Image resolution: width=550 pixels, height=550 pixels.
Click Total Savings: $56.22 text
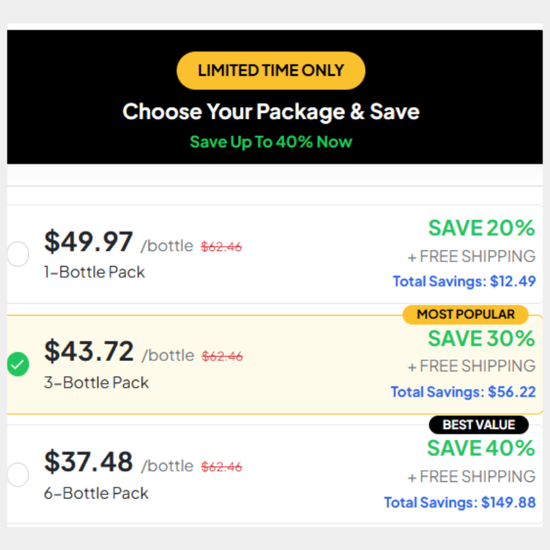tap(463, 392)
